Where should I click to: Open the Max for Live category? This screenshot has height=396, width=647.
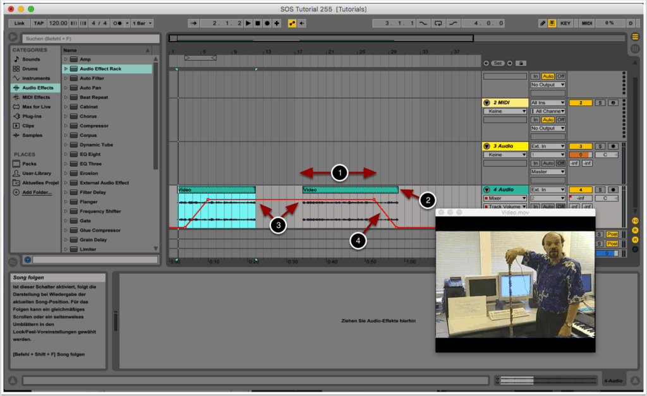pyautogui.click(x=36, y=107)
